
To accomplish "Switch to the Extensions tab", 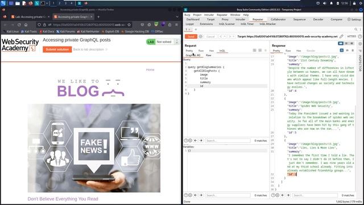I will 206,24.
